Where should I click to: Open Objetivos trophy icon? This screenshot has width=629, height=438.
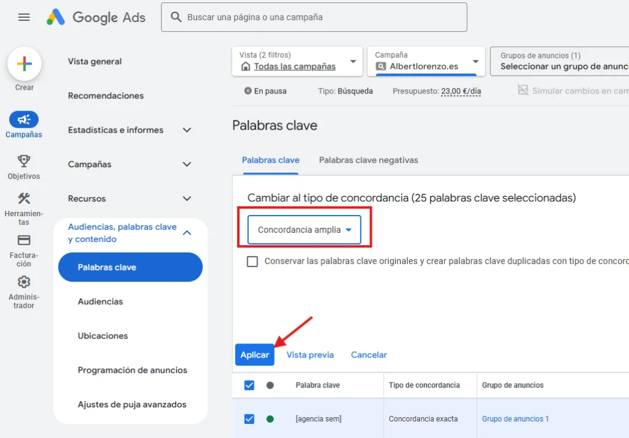point(24,161)
